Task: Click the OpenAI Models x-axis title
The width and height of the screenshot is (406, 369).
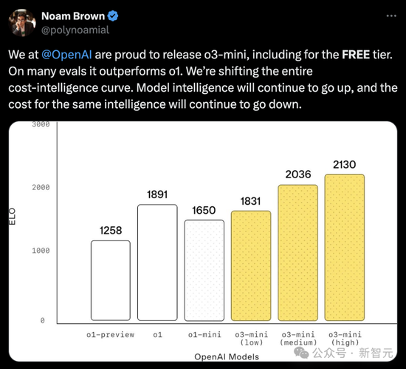Action: click(227, 357)
